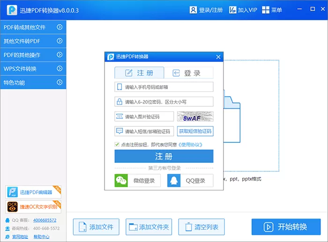Switch to the 登录 tab
The width and height of the screenshot is (328, 242).
point(189,73)
